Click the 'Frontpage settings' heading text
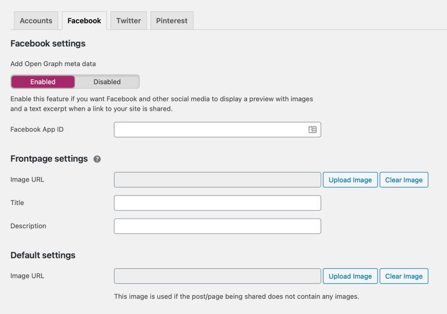The width and height of the screenshot is (447, 314). point(49,159)
